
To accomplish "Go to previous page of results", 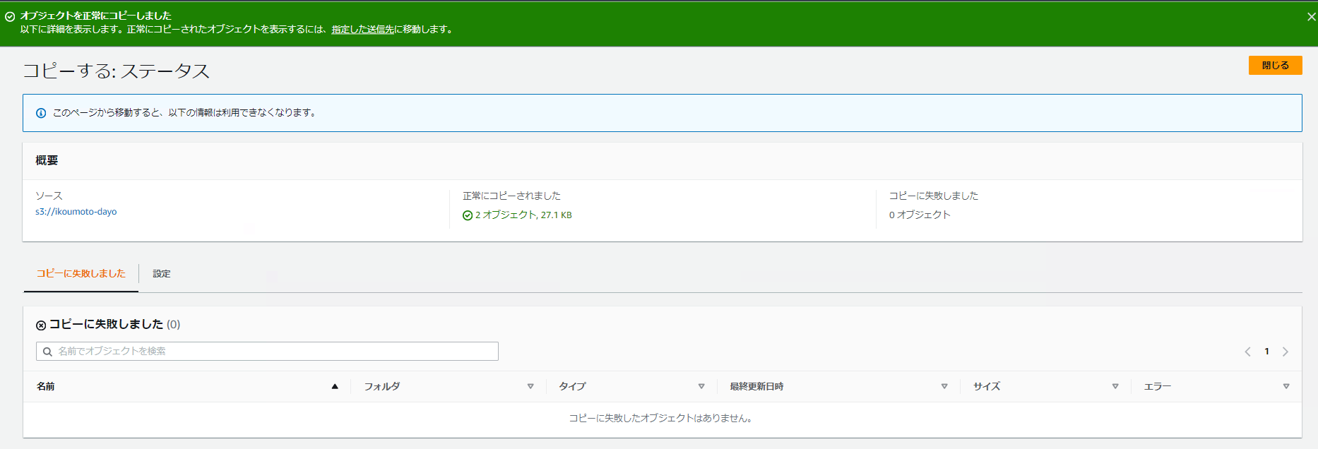I will click(x=1247, y=352).
